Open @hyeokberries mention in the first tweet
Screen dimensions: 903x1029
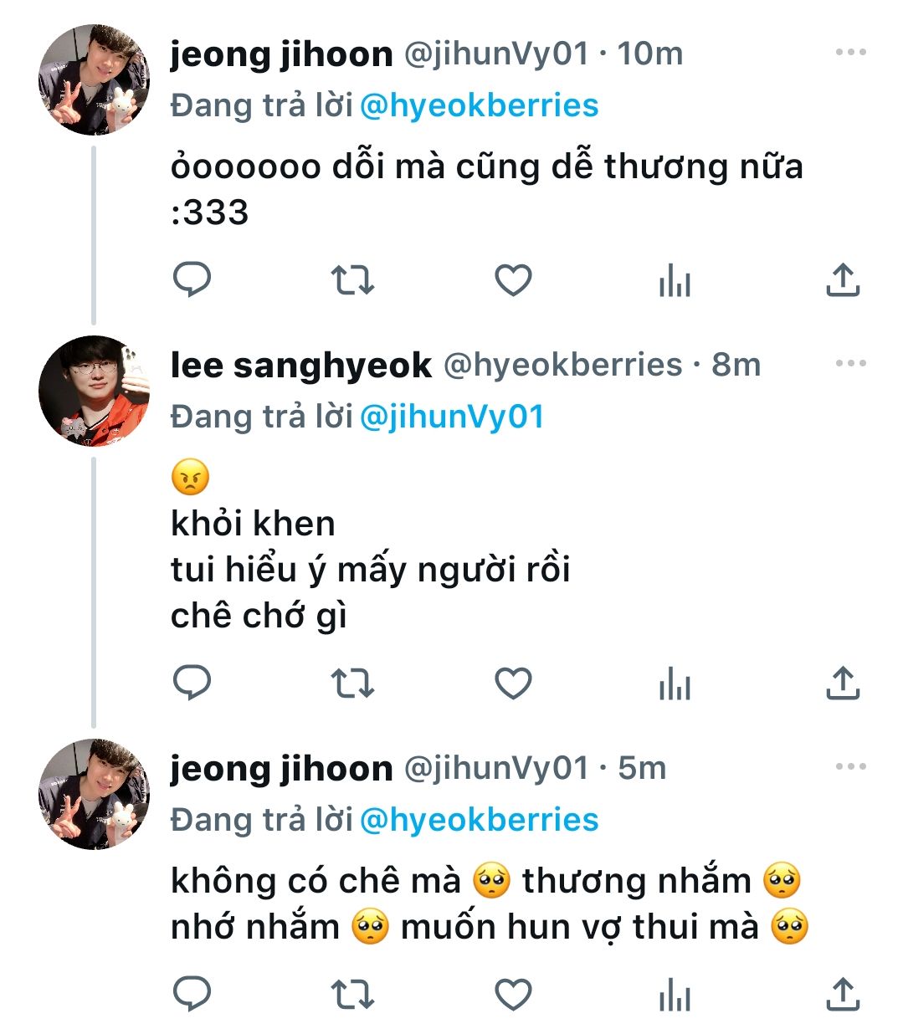coord(479,105)
